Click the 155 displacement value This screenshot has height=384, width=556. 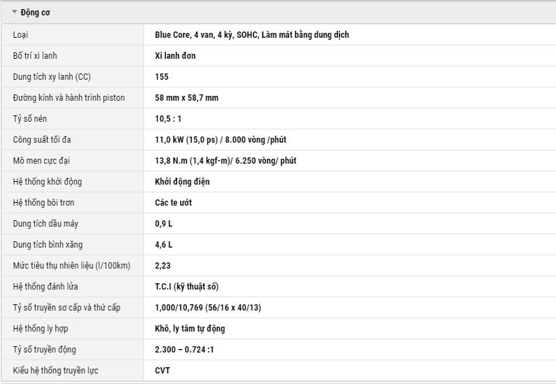[x=162, y=76]
